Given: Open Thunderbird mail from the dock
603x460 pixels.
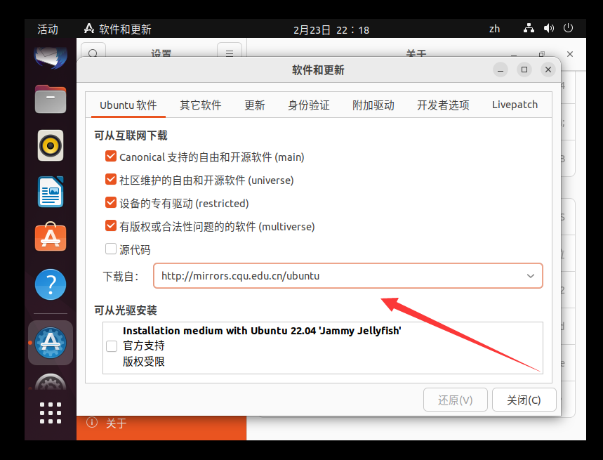Looking at the screenshot, I should (51, 57).
